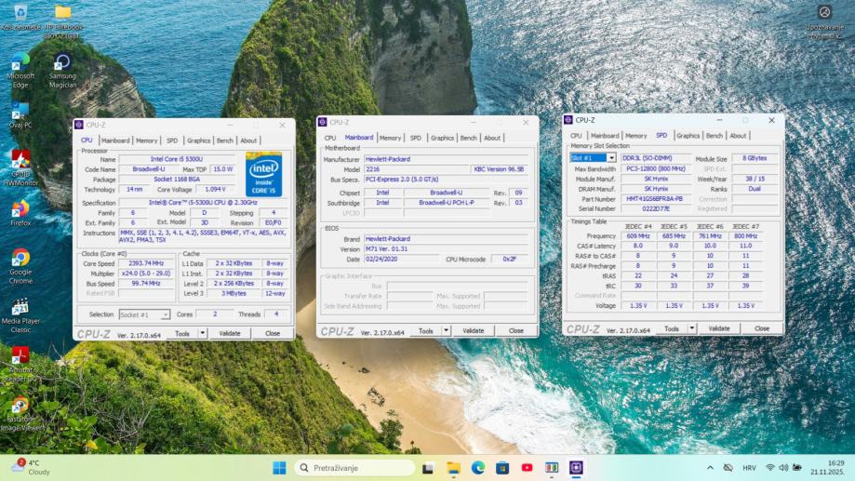Image resolution: width=855 pixels, height=481 pixels.
Task: Switch to Bench tab in the CPU window
Action: [x=224, y=140]
